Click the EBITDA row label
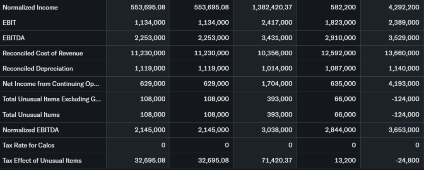This screenshot has height=170, width=424. (x=12, y=38)
